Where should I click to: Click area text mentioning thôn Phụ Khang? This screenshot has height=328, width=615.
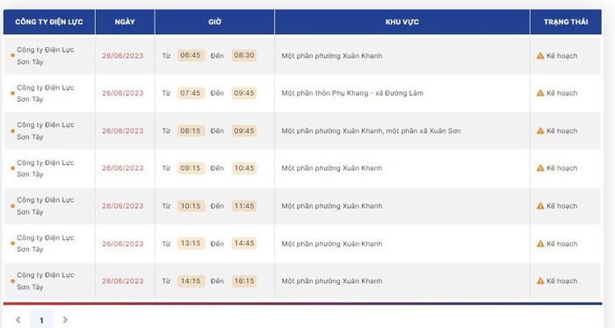(352, 93)
